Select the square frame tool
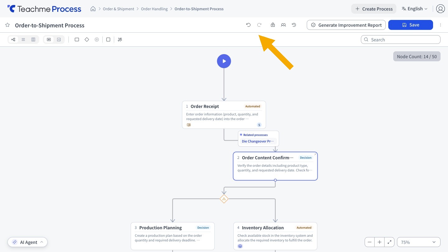 (x=108, y=40)
